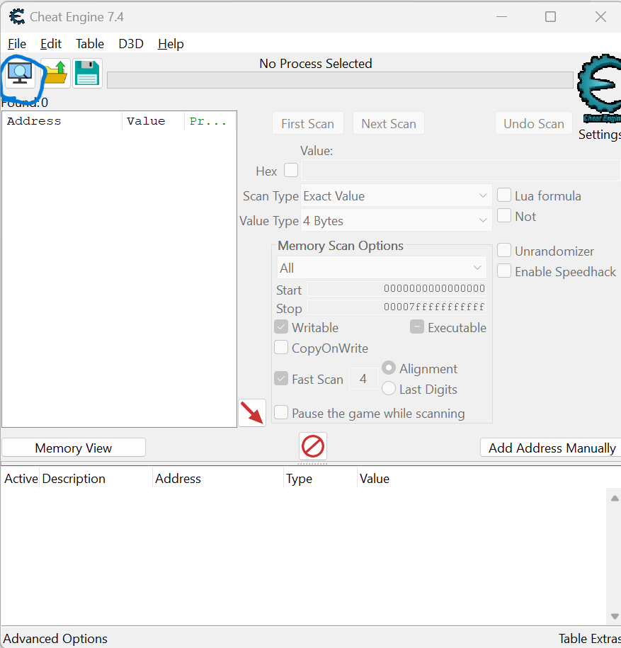This screenshot has width=621, height=648.
Task: Toggle the Not checkbox
Action: pos(504,216)
